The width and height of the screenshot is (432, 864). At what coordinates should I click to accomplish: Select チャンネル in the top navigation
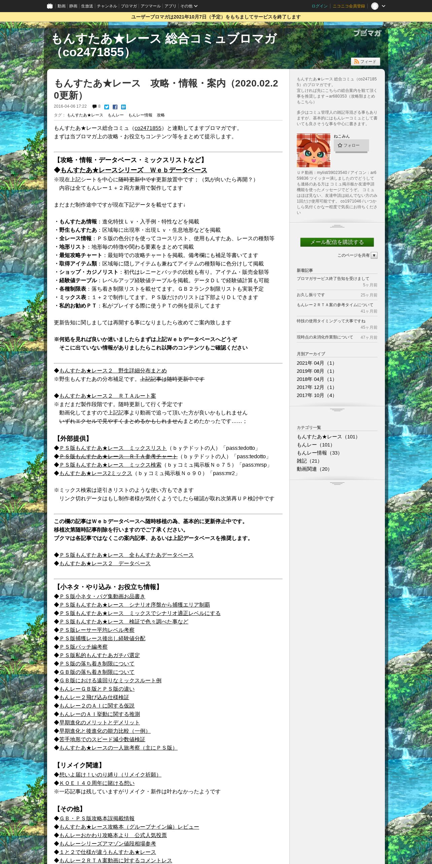107,6
